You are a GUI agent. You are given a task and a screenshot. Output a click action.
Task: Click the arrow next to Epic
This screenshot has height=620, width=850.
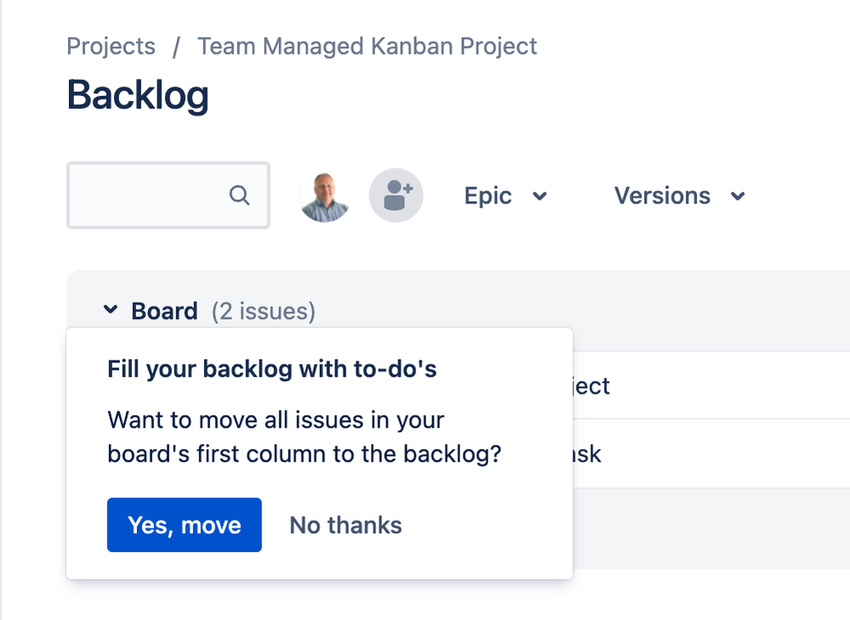point(539,196)
